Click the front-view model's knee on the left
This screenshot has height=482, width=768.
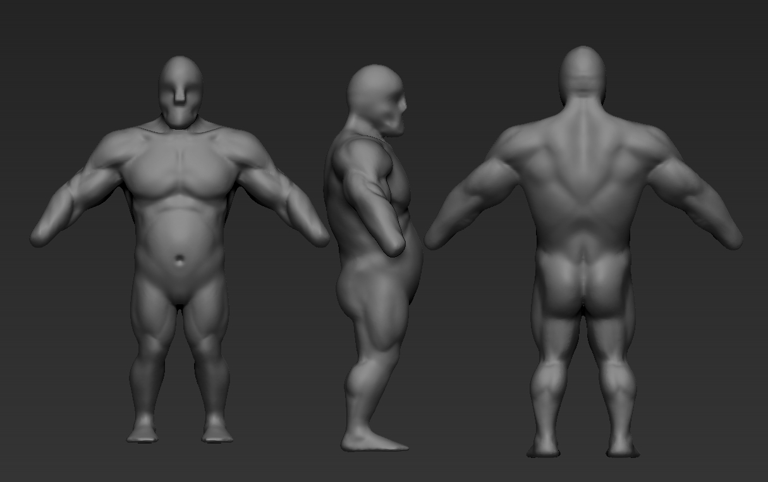[150, 345]
